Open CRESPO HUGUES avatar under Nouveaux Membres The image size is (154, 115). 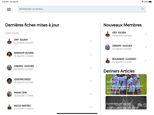[x=107, y=47]
